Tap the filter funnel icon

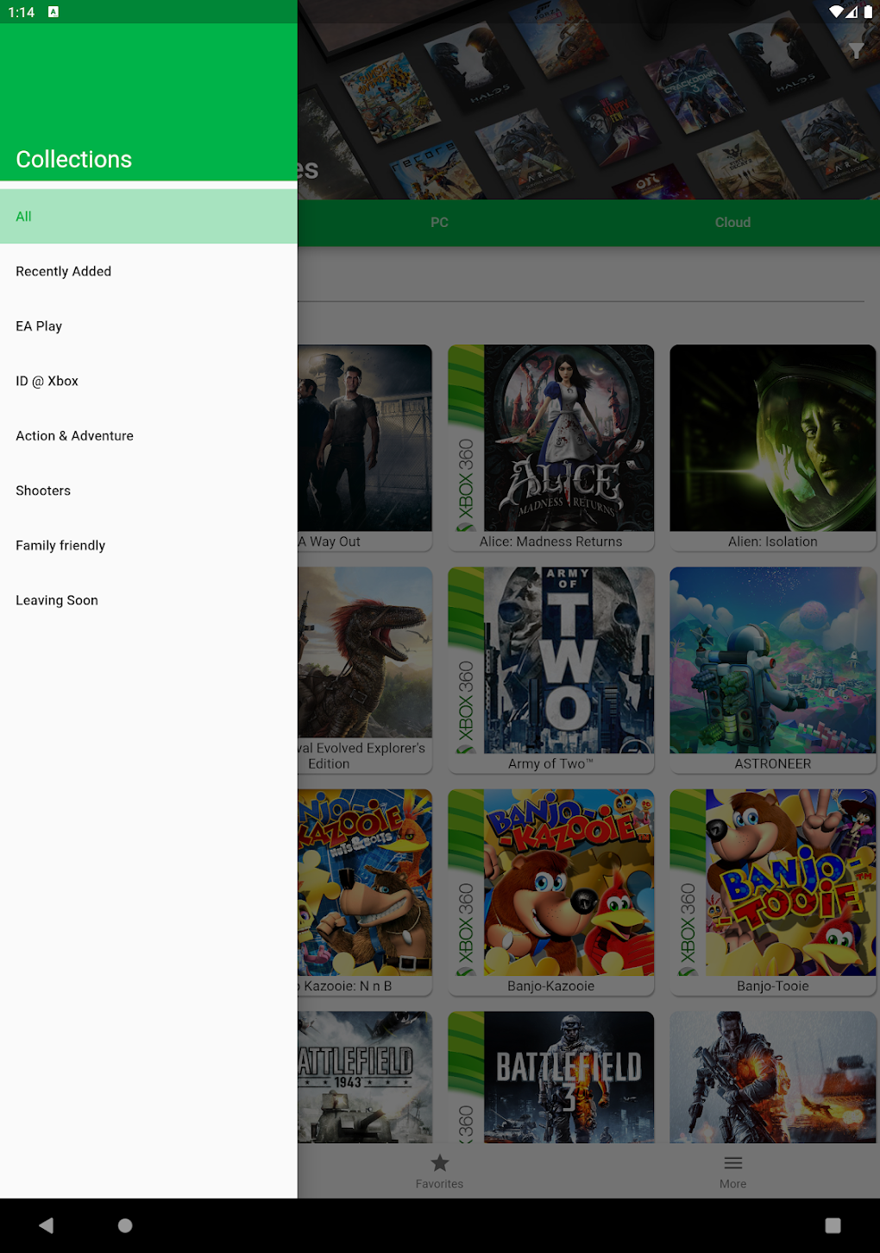coord(855,51)
